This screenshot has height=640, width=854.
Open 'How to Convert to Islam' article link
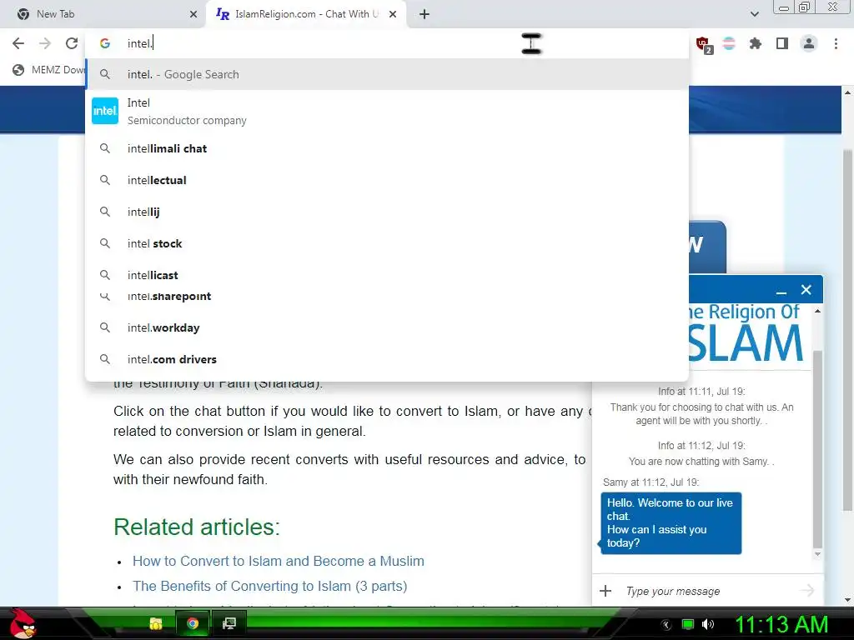279,561
